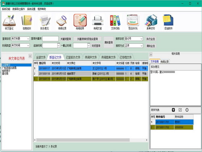Click the 关键词查询 button

coord(65,39)
